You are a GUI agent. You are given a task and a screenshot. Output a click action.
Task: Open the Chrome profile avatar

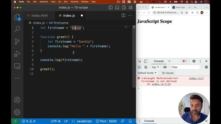202,12
